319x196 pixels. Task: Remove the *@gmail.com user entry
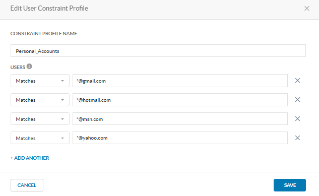(x=297, y=81)
